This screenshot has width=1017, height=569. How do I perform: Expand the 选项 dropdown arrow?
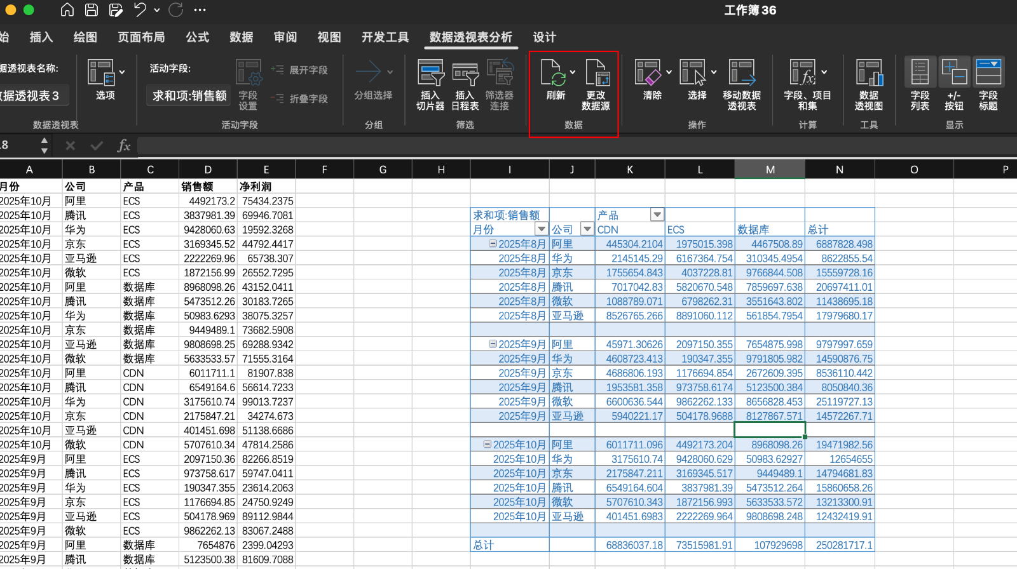(x=122, y=72)
